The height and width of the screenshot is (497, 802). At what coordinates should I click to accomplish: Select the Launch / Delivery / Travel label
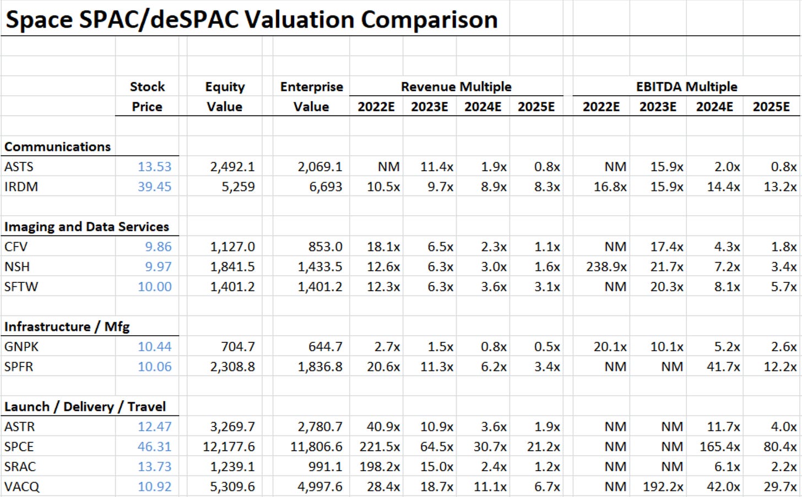[85, 407]
